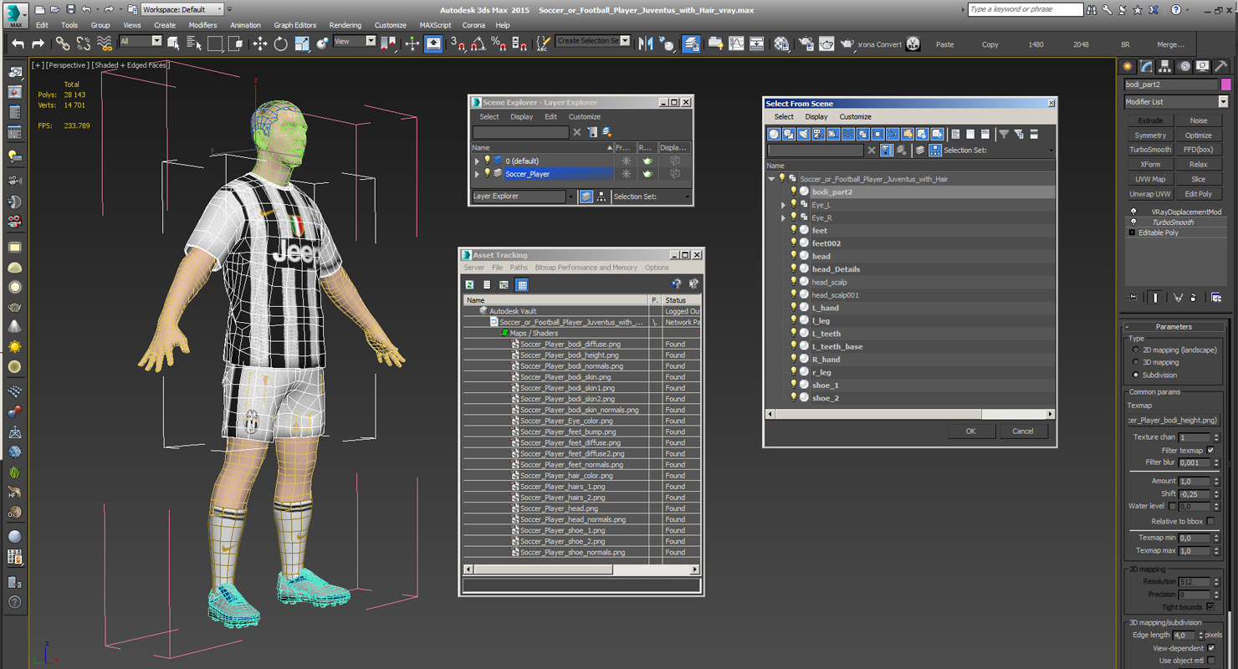Expand the 0 (default) layer
1238x669 pixels.
click(478, 161)
